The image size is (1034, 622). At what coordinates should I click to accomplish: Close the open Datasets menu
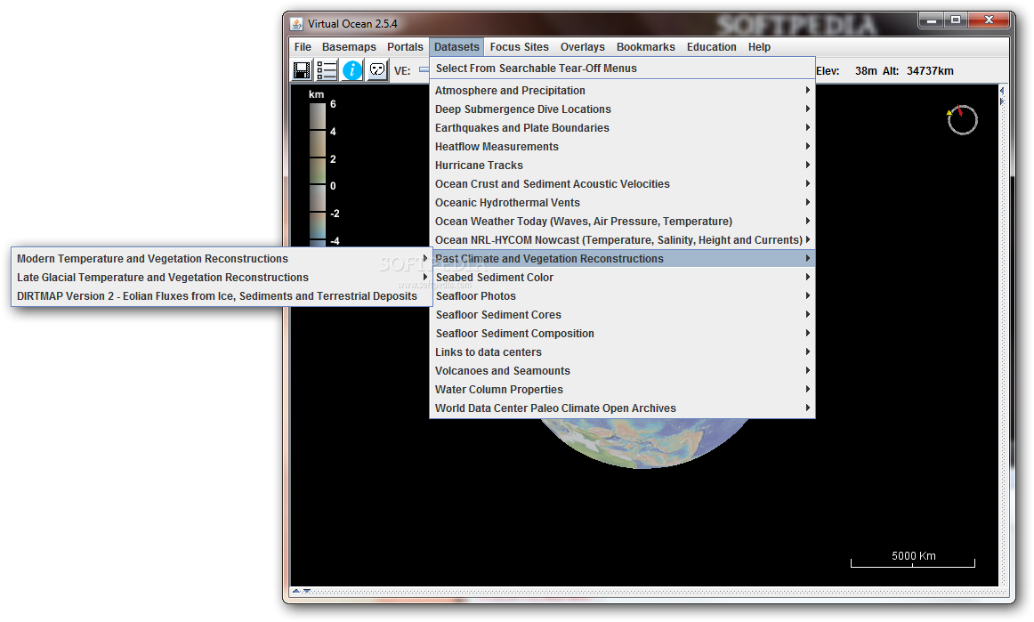click(456, 47)
